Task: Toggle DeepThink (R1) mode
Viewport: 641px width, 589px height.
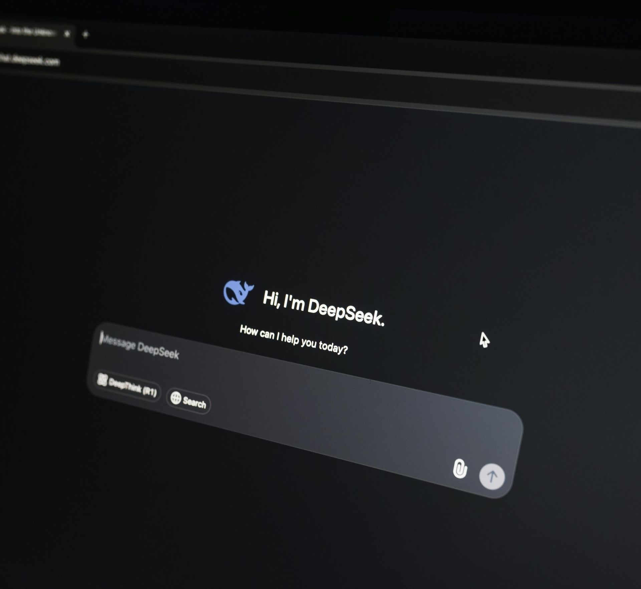Action: tap(127, 386)
